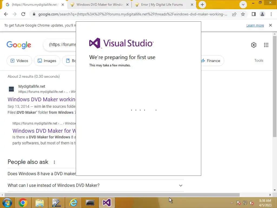
Task: Open the Action Center flag icon
Action: click(239, 203)
